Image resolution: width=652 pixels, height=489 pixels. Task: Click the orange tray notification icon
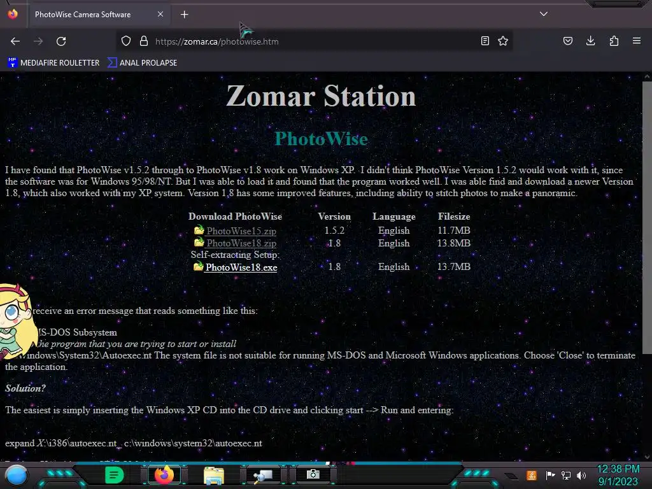pyautogui.click(x=532, y=475)
